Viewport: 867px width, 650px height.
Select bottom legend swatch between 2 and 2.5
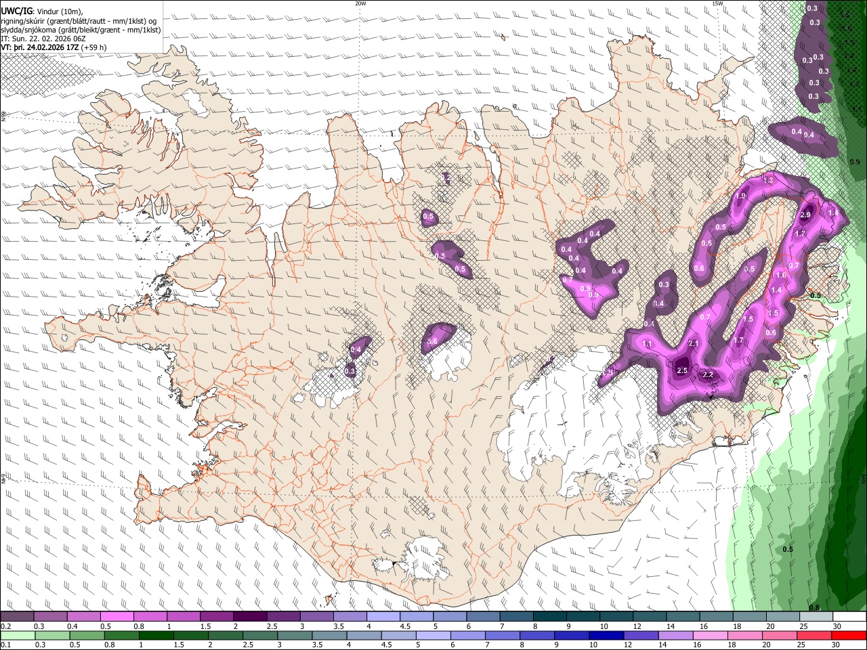point(226,636)
